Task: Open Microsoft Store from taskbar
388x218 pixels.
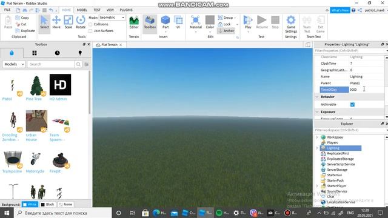Action: point(145,213)
